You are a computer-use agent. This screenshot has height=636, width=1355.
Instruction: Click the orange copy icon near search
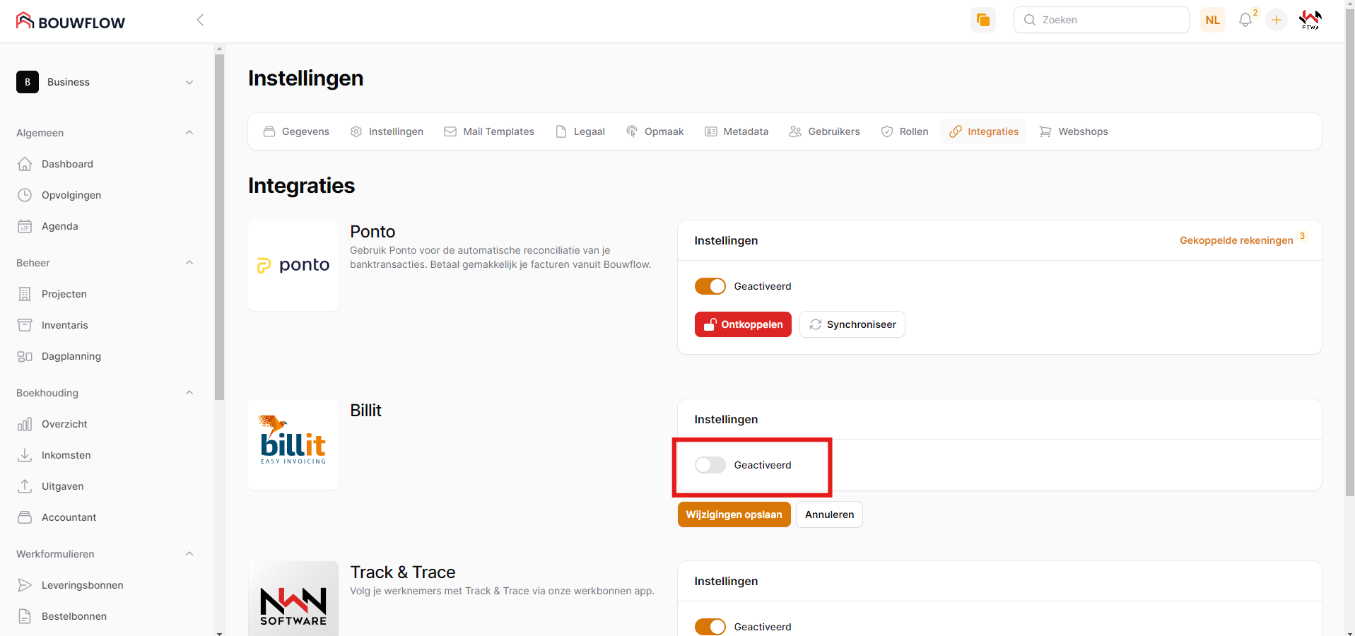982,20
